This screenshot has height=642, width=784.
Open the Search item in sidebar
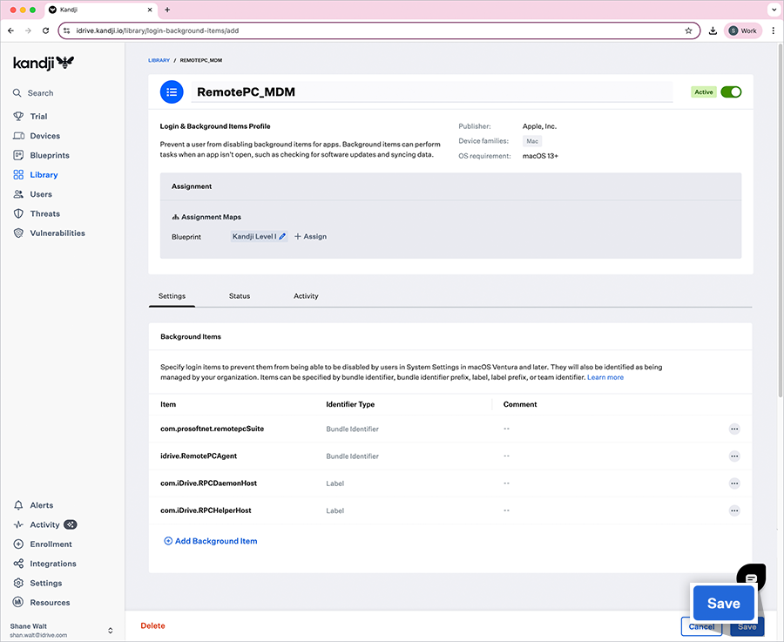tap(40, 93)
